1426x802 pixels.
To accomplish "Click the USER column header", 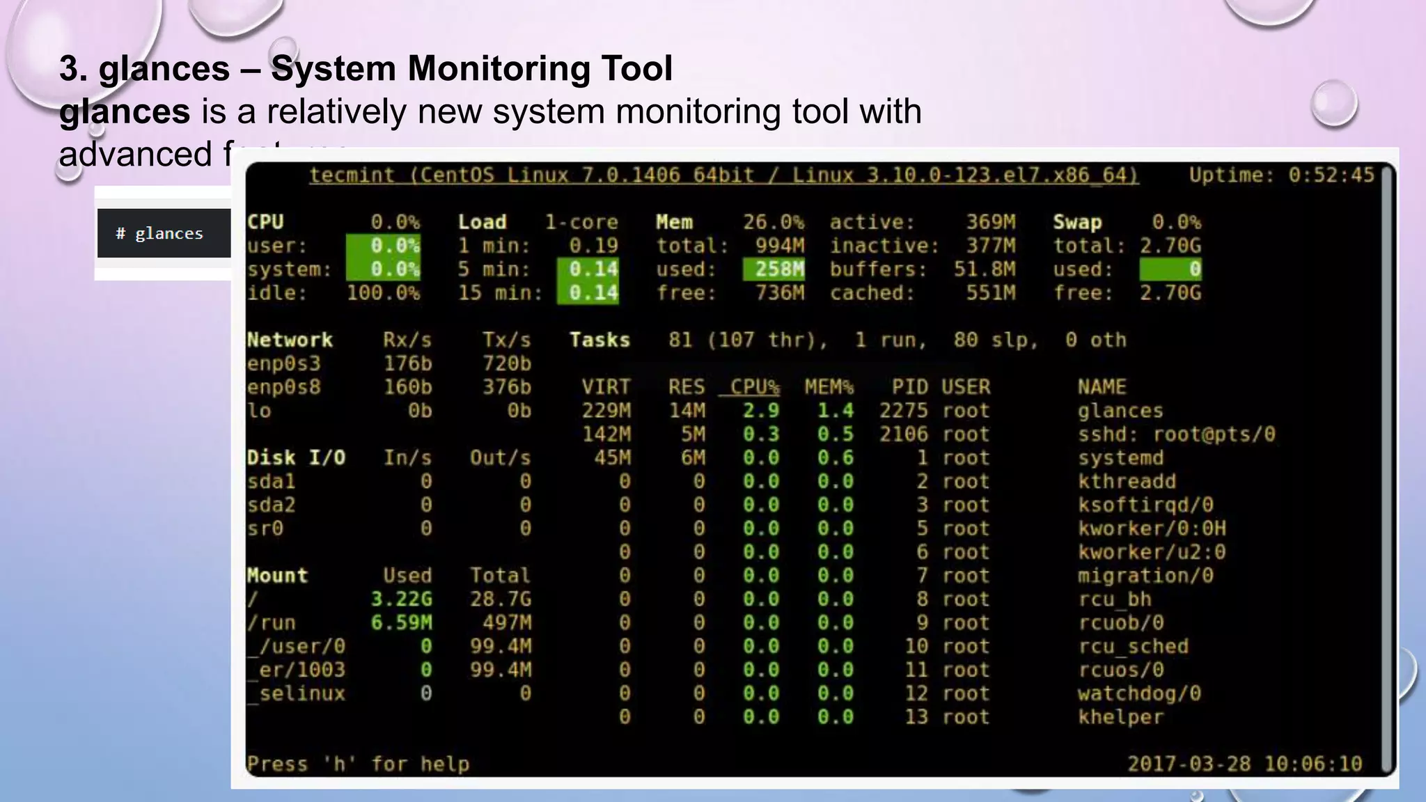I will pyautogui.click(x=966, y=387).
